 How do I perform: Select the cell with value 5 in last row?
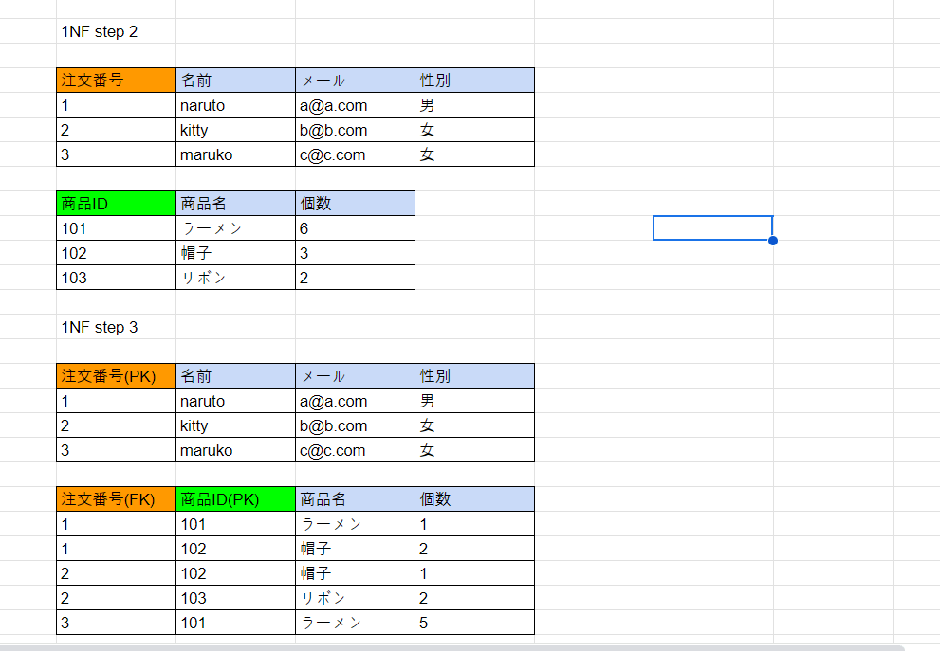coord(474,623)
